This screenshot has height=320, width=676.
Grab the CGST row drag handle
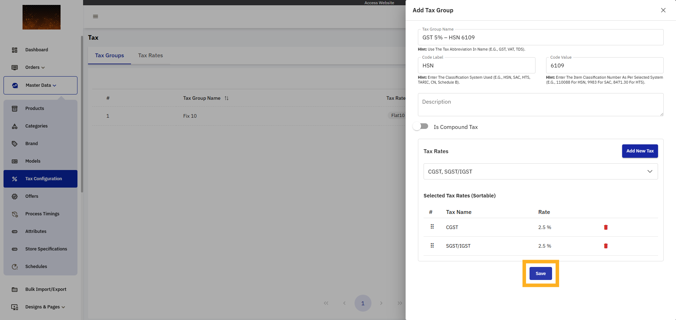(432, 227)
